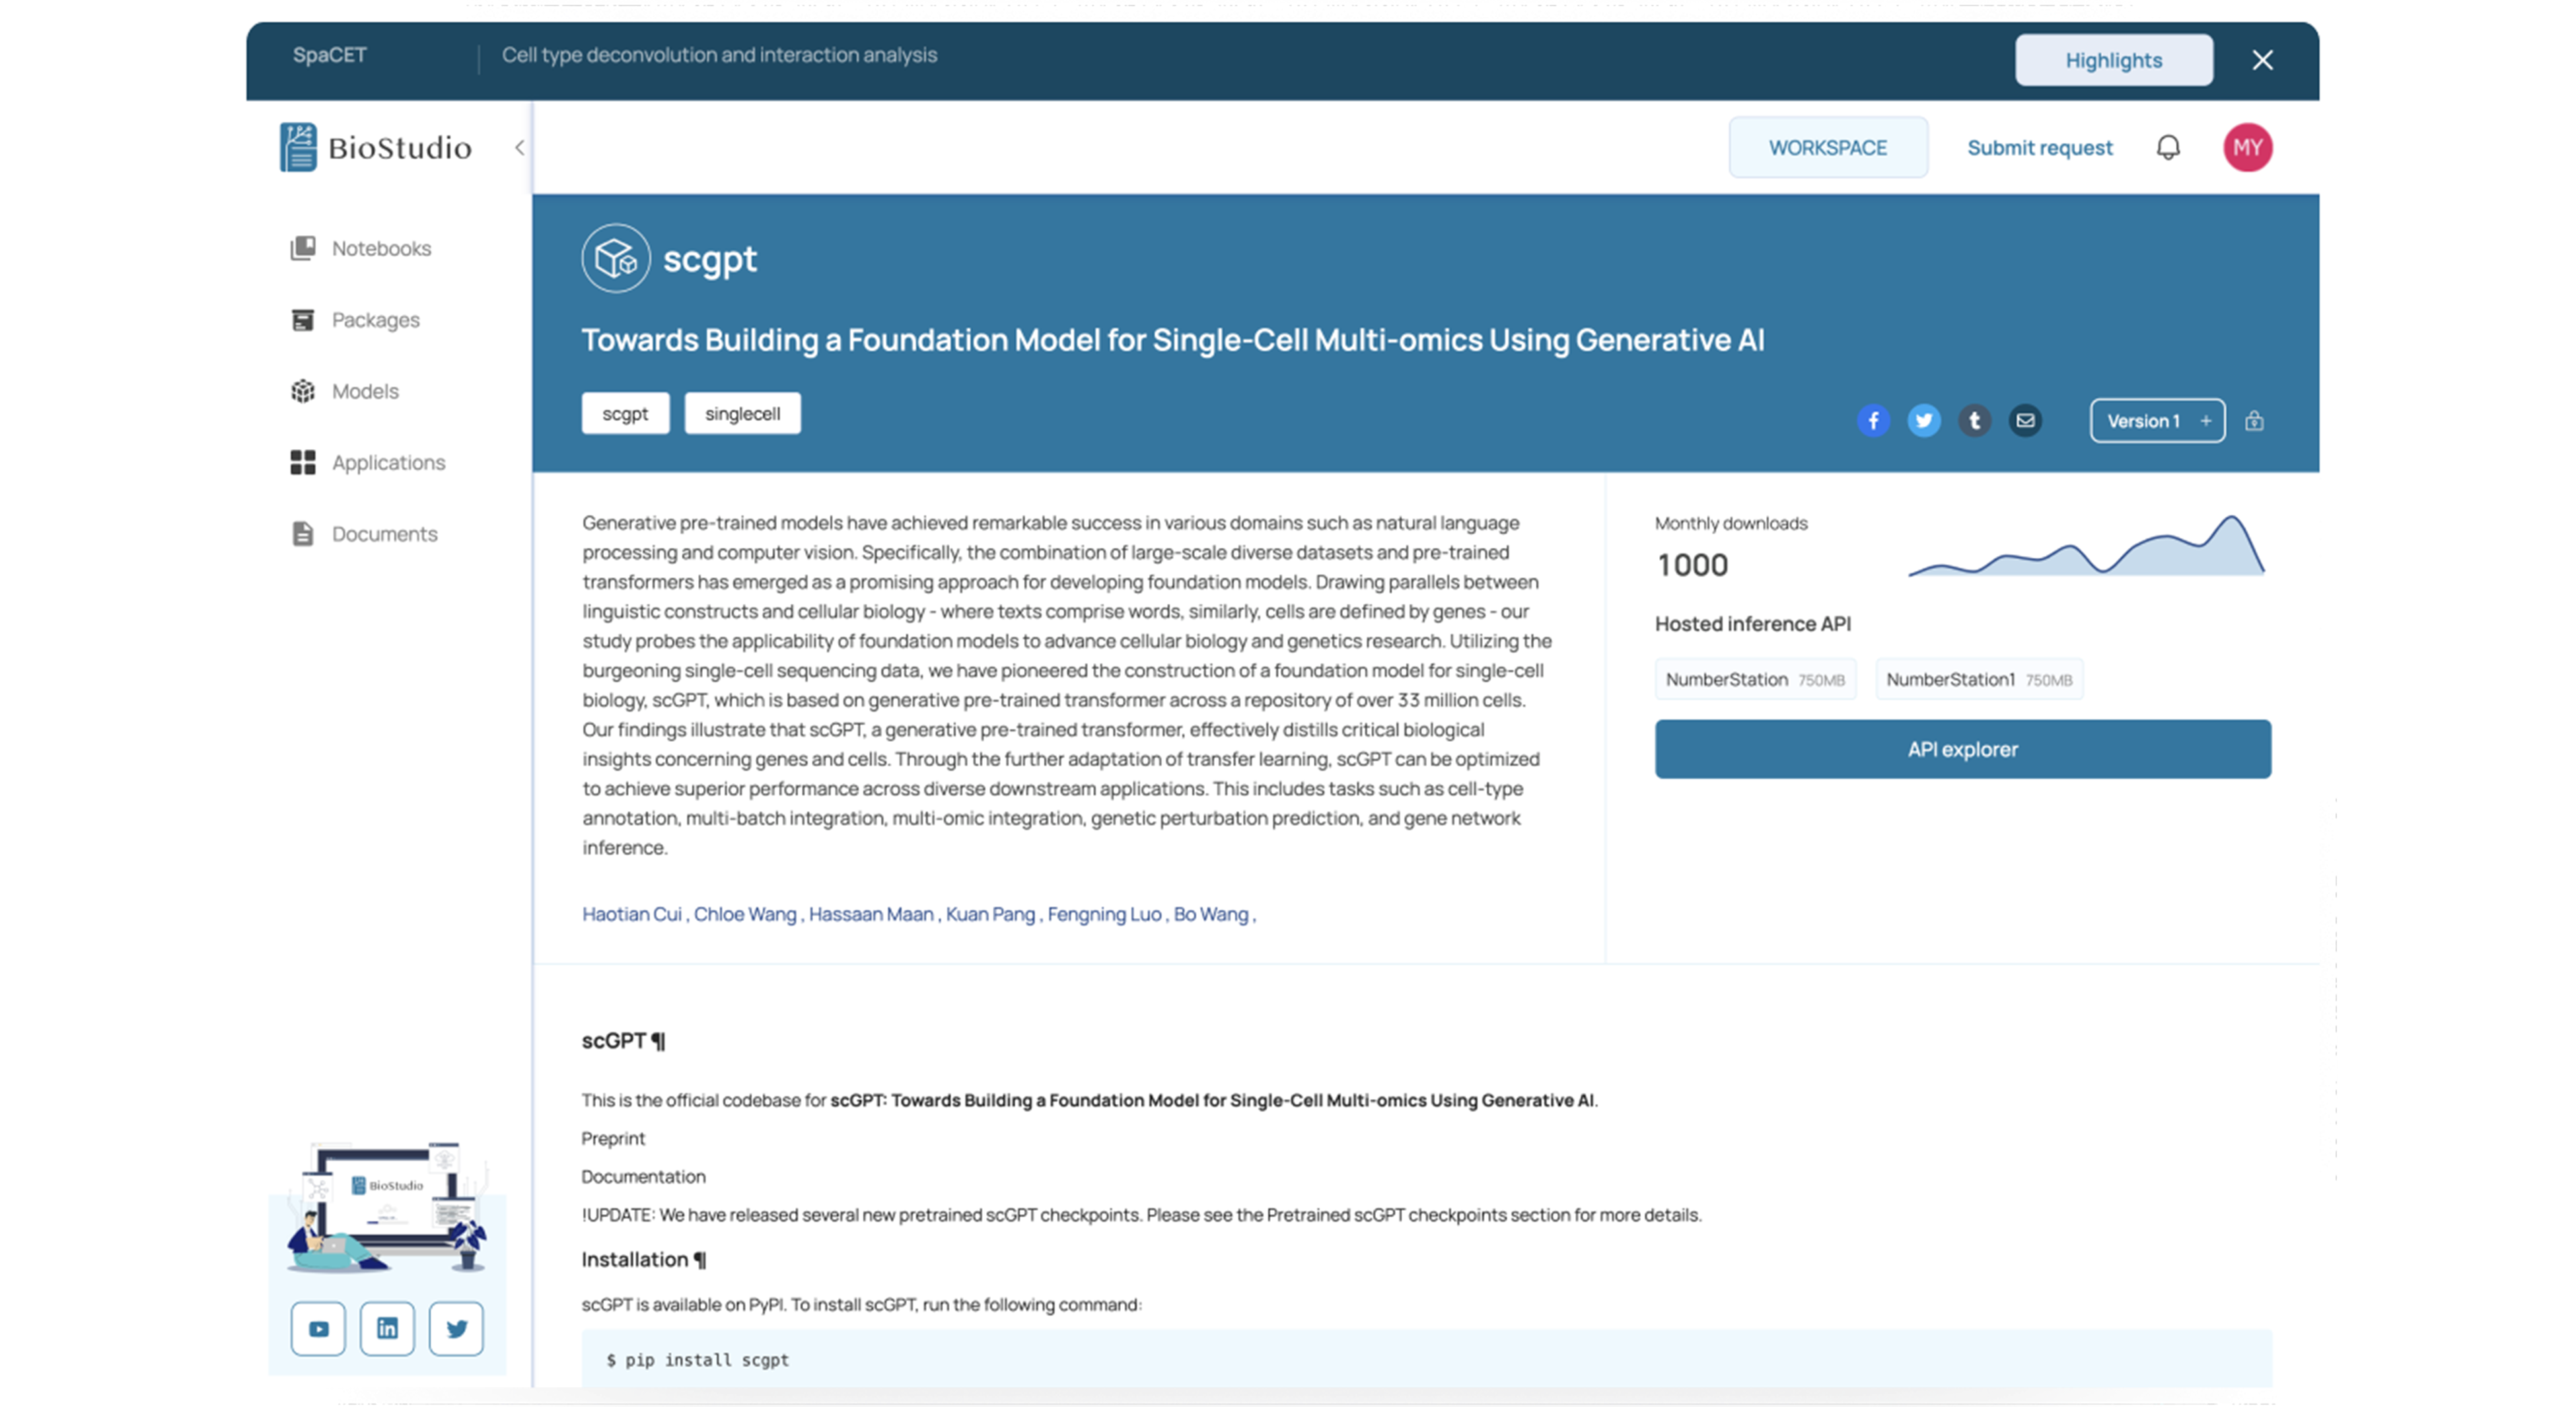Select the singlecell tag
The width and height of the screenshot is (2576, 1407).
[742, 413]
